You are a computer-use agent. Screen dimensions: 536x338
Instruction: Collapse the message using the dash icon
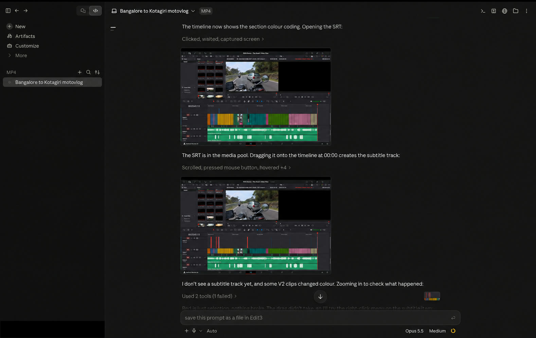tap(113, 28)
